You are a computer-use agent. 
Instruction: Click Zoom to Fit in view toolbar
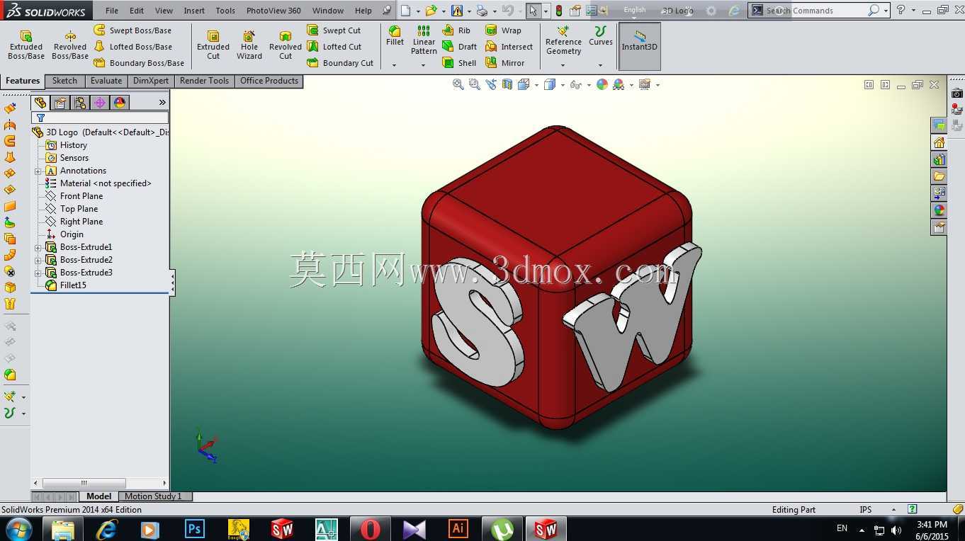point(458,84)
